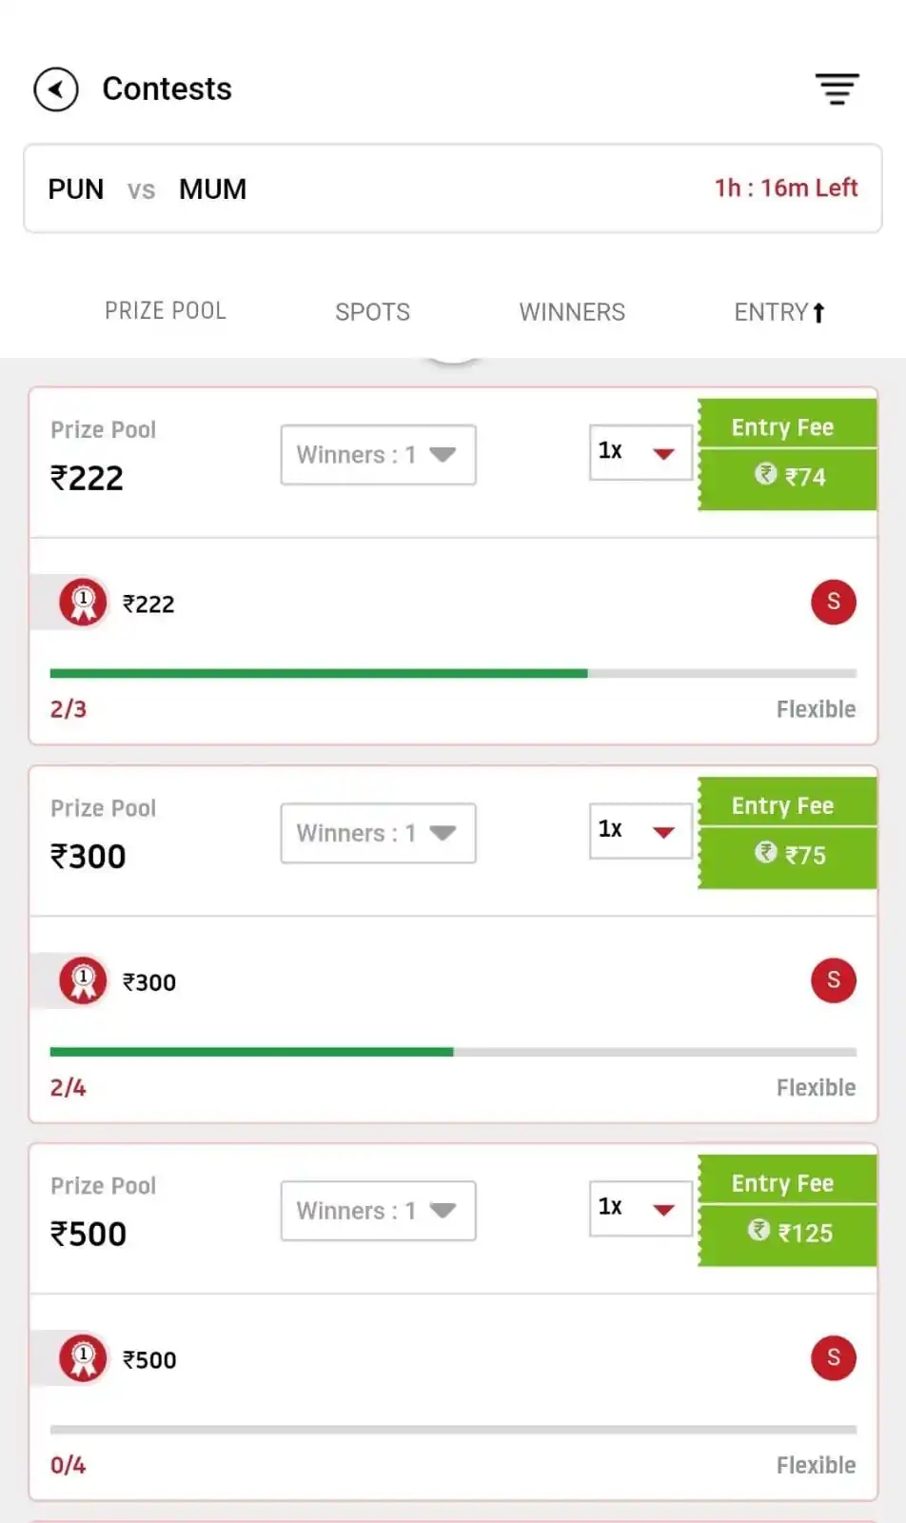Expand Winners : 1 dropdown in ₹500 contest
This screenshot has height=1523, width=906.
click(x=378, y=1211)
